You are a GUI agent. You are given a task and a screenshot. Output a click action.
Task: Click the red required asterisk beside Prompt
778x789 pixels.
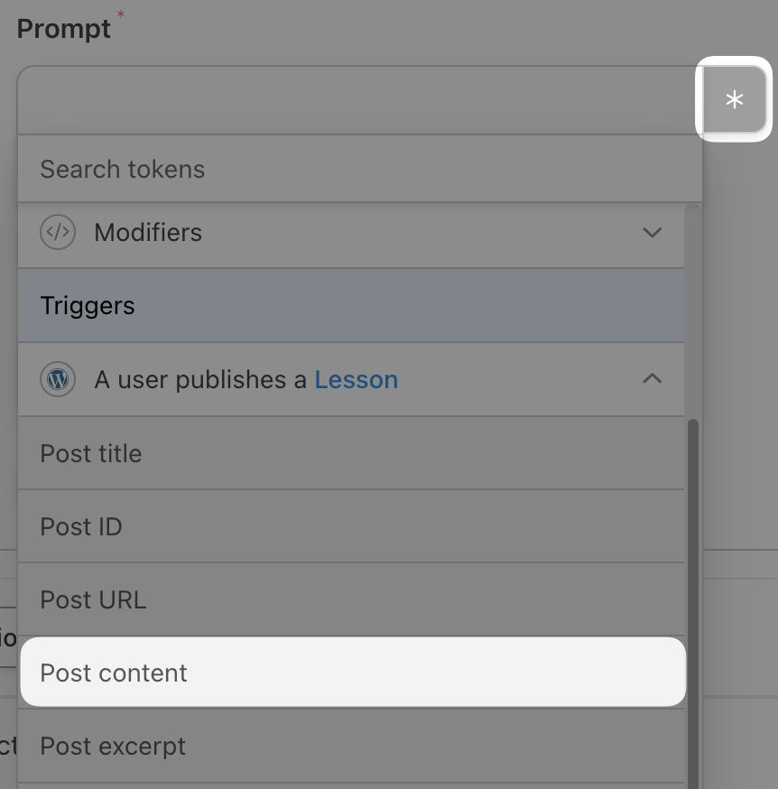[x=120, y=14]
